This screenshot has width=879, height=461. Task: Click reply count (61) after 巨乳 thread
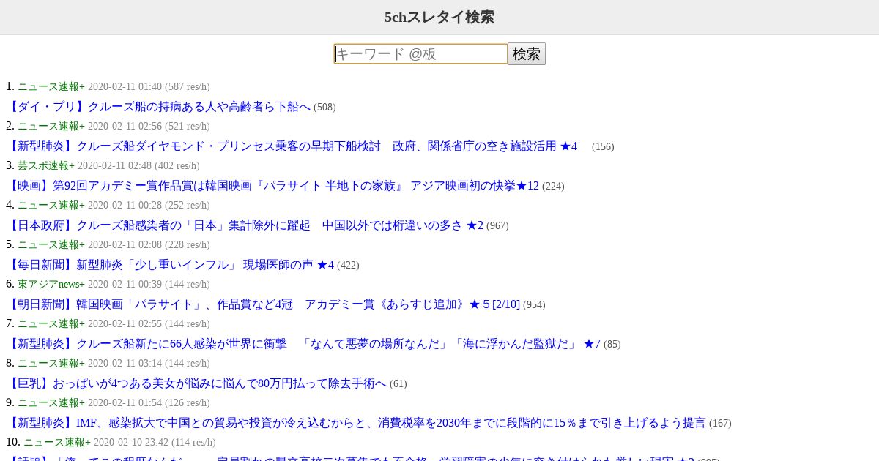pyautogui.click(x=398, y=384)
